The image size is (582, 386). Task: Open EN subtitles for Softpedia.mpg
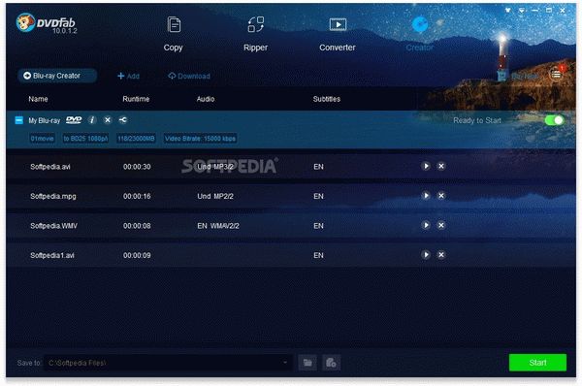point(318,196)
